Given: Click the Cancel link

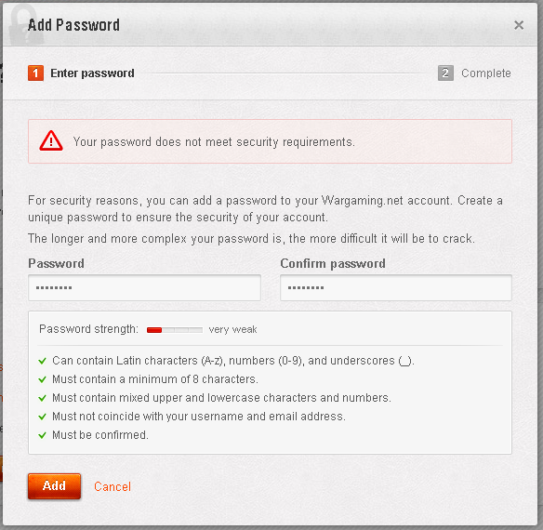Looking at the screenshot, I should coord(113,486).
